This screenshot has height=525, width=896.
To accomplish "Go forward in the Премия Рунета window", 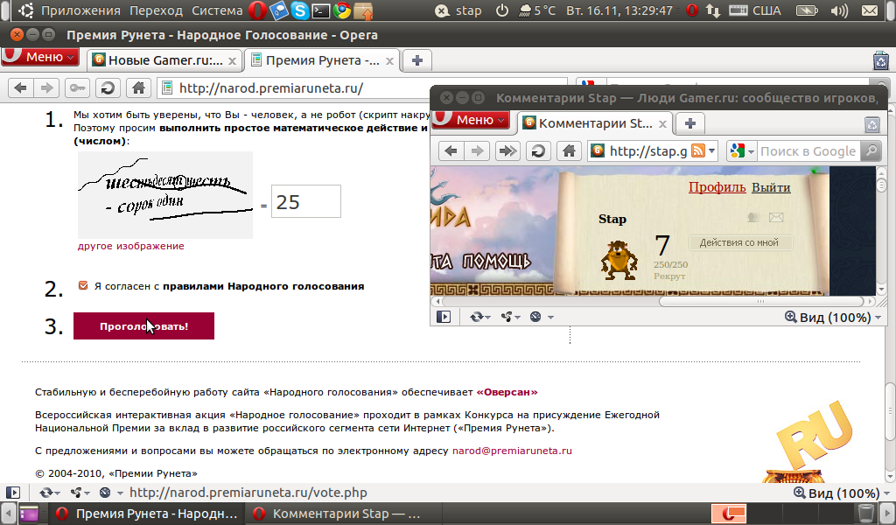I will click(46, 88).
